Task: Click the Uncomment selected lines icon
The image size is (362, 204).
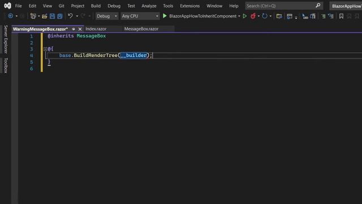Action: (x=331, y=16)
